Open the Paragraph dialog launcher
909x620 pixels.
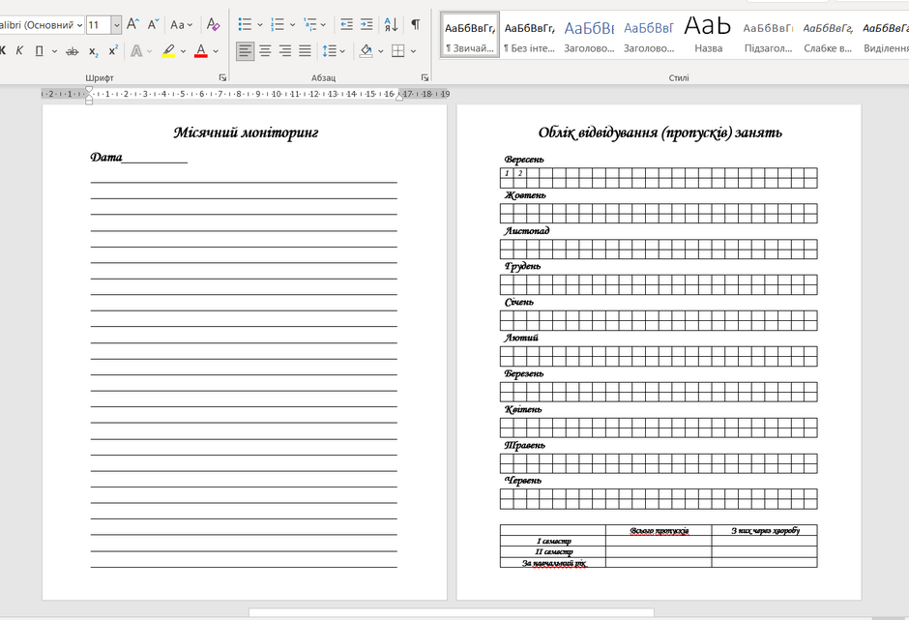point(425,77)
